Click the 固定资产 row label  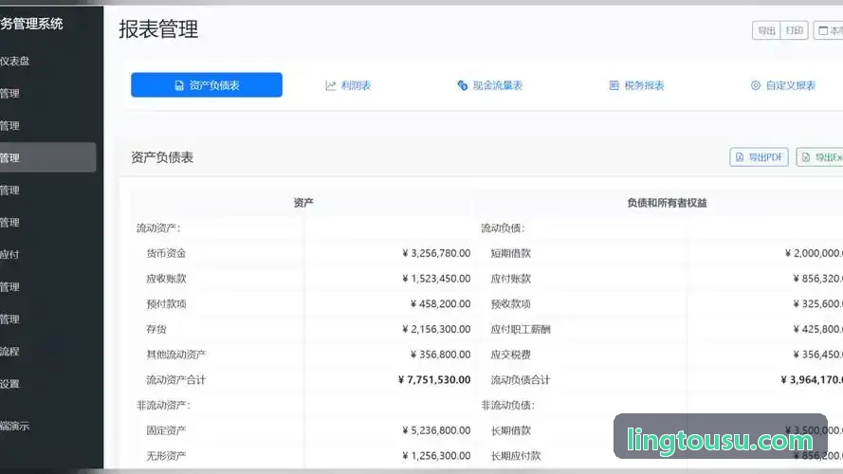coord(166,430)
